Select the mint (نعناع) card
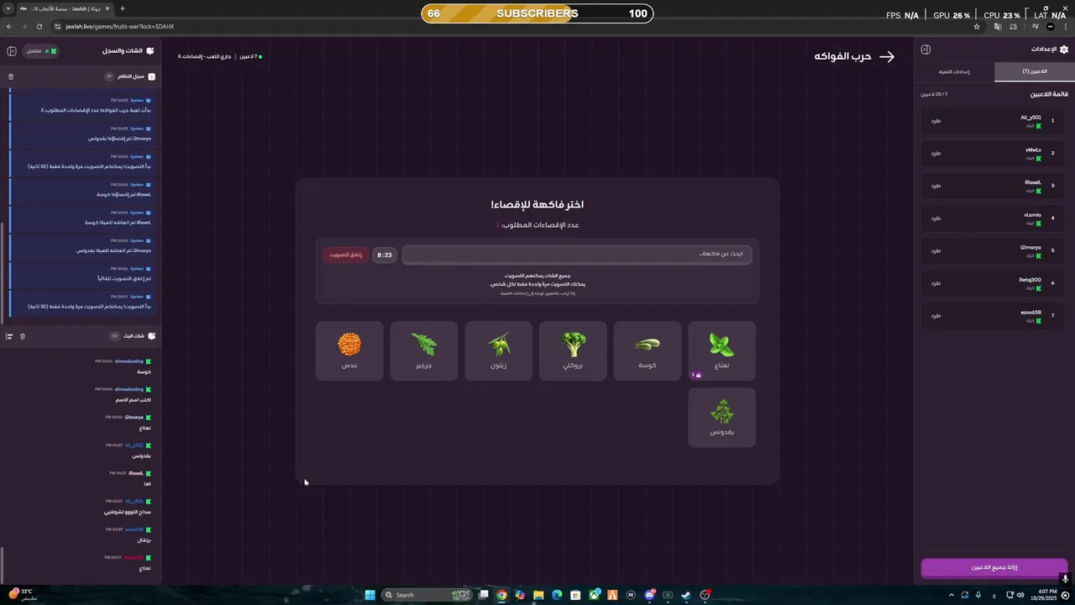 (x=721, y=350)
